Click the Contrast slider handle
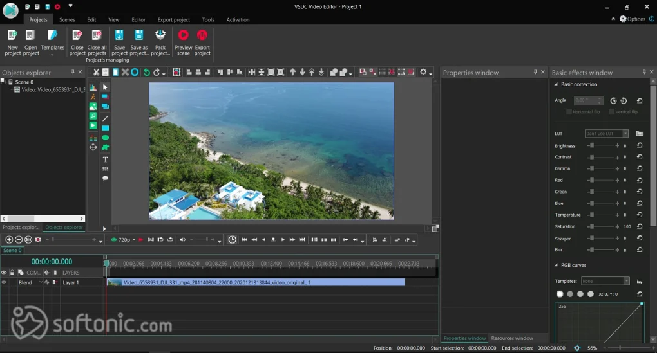 (x=592, y=158)
